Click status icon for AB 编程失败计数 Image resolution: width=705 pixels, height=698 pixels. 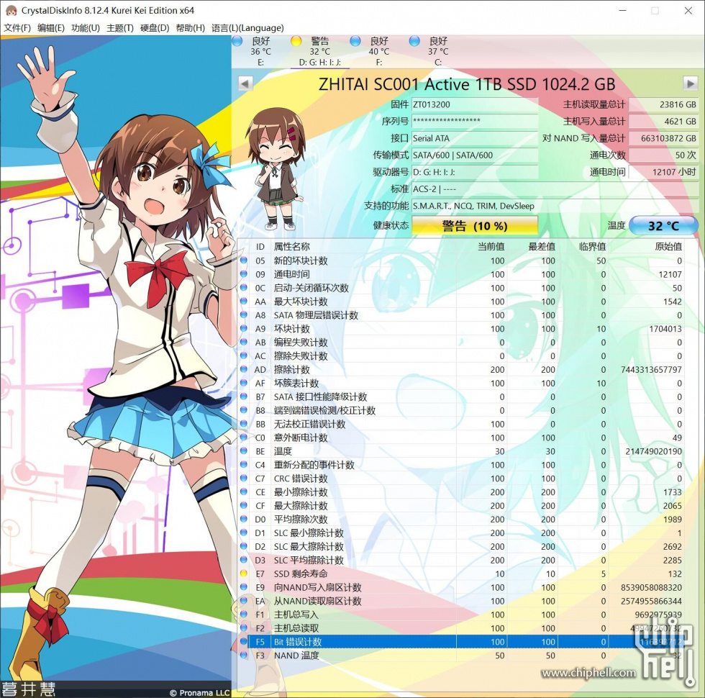pos(244,341)
